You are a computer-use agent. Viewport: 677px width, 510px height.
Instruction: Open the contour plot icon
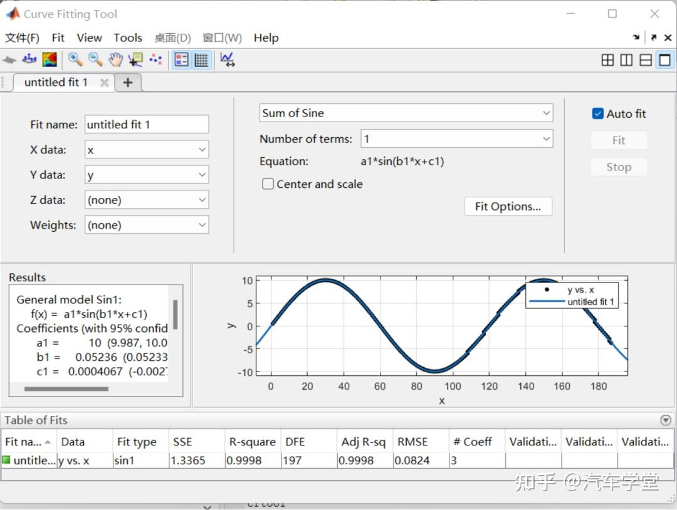49,60
